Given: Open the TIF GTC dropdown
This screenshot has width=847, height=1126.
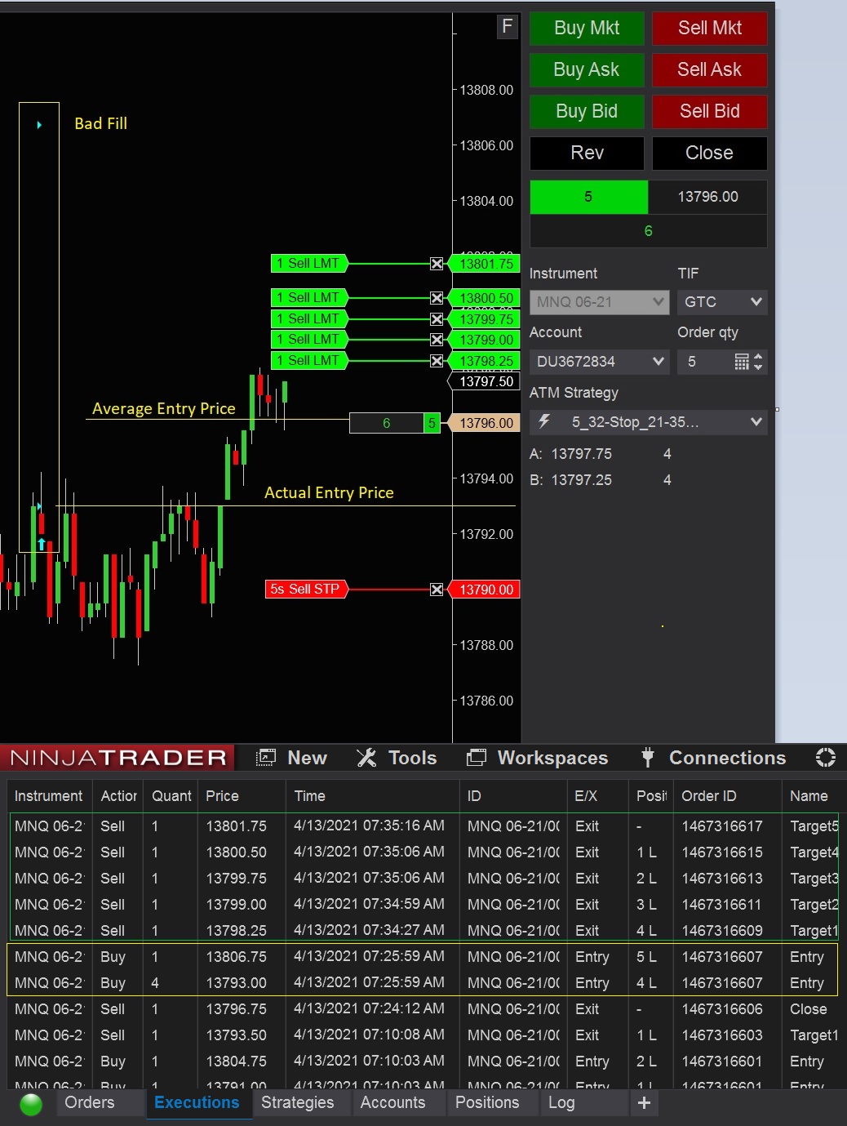Looking at the screenshot, I should [x=722, y=302].
